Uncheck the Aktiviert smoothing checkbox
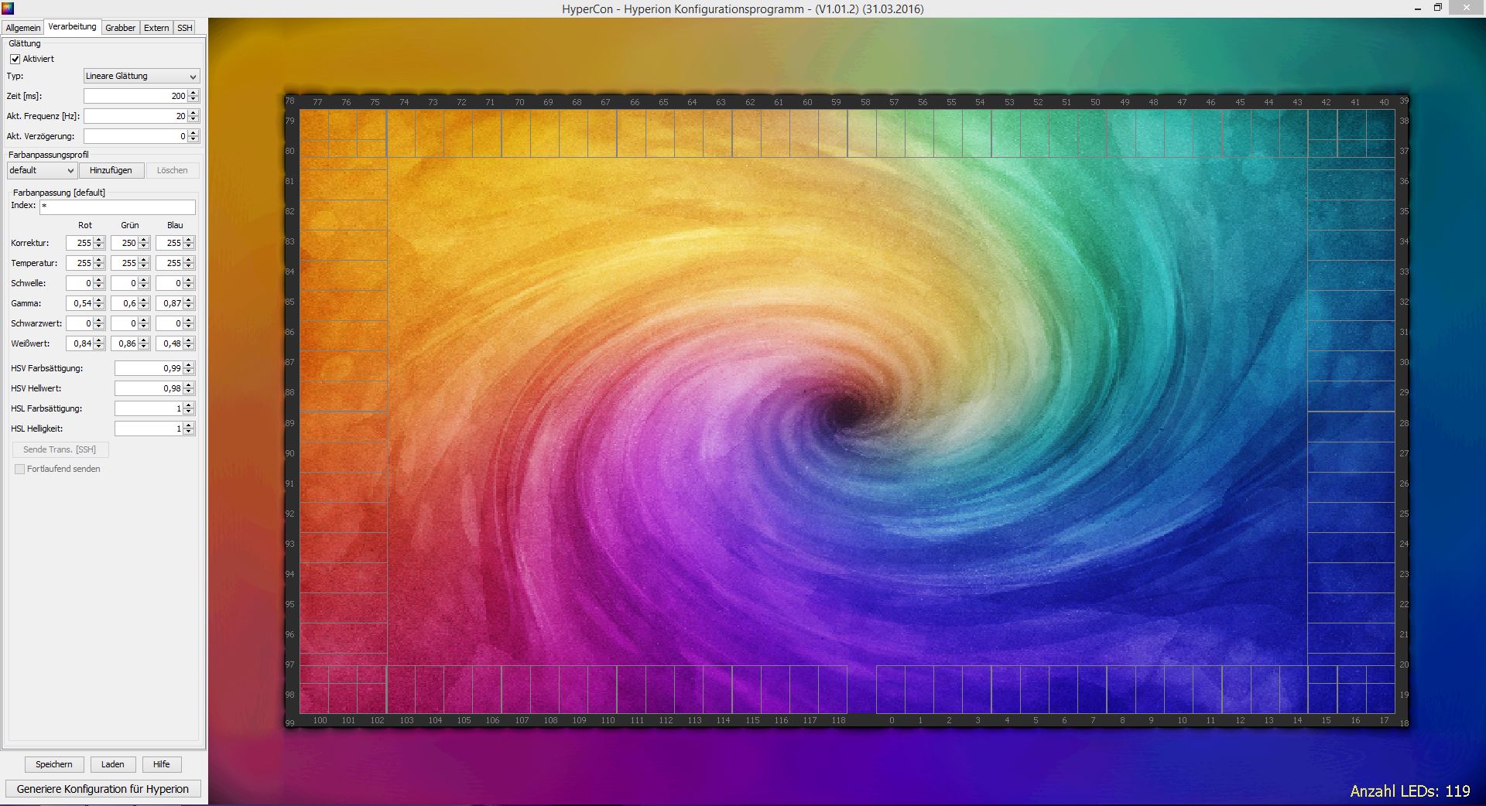 15,59
